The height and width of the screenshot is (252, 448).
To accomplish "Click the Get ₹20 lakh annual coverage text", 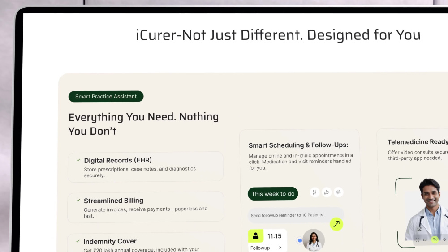I will point(142,249).
